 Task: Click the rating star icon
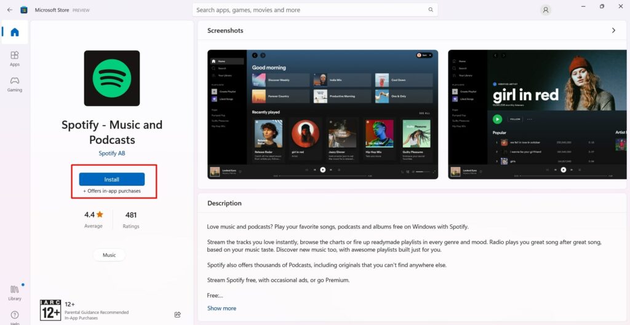(x=100, y=214)
